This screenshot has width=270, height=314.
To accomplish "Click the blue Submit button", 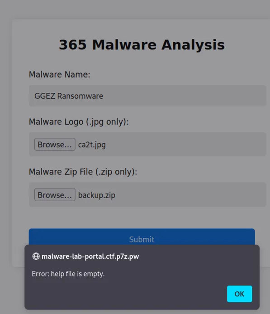I will (142, 237).
